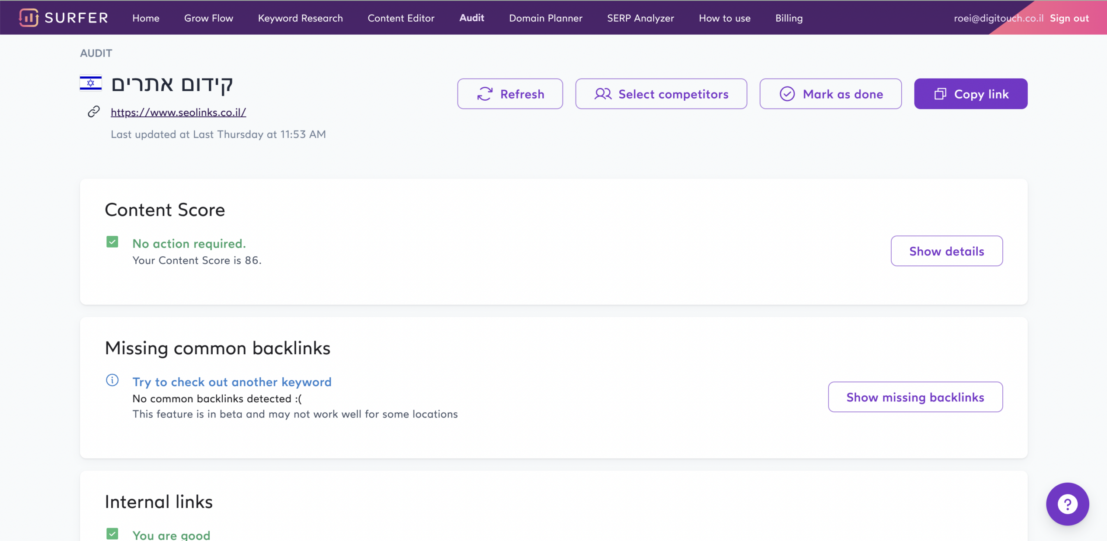
Task: Click the Israel flag icon beside the keyword
Action: pos(91,83)
